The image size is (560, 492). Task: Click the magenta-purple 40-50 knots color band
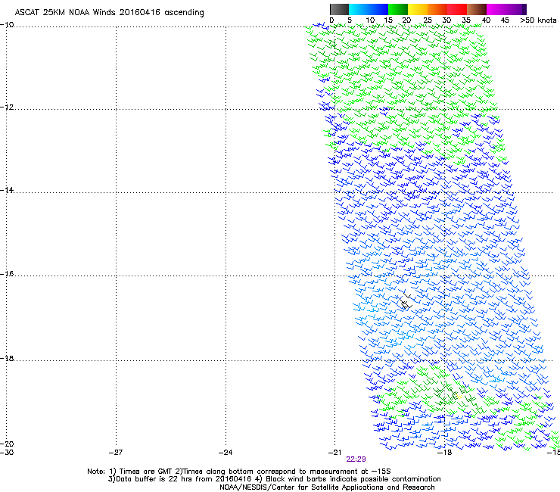506,9
